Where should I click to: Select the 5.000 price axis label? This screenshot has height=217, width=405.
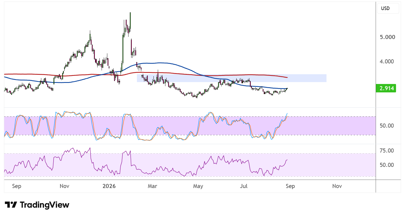(x=387, y=37)
